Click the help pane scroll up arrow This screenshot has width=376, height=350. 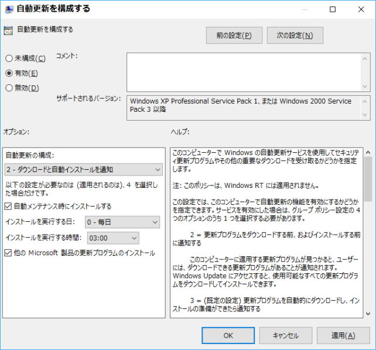point(368,152)
